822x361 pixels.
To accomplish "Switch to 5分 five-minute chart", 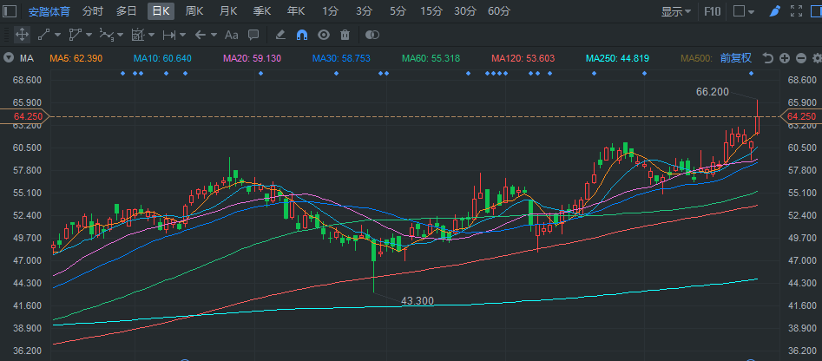I will click(398, 11).
